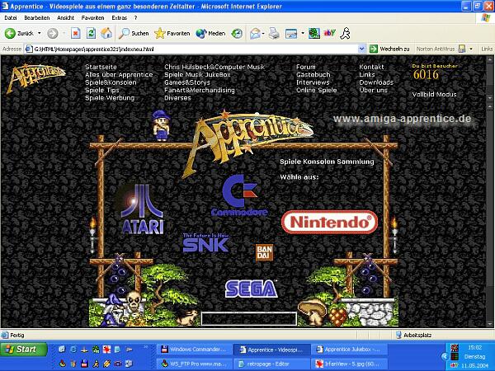Open the browser history clock icon

pos(237,33)
